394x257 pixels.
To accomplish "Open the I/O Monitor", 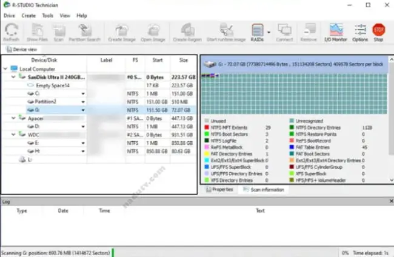I will 336,32.
